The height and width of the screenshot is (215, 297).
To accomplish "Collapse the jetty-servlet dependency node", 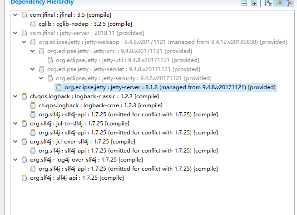I will tap(33, 69).
